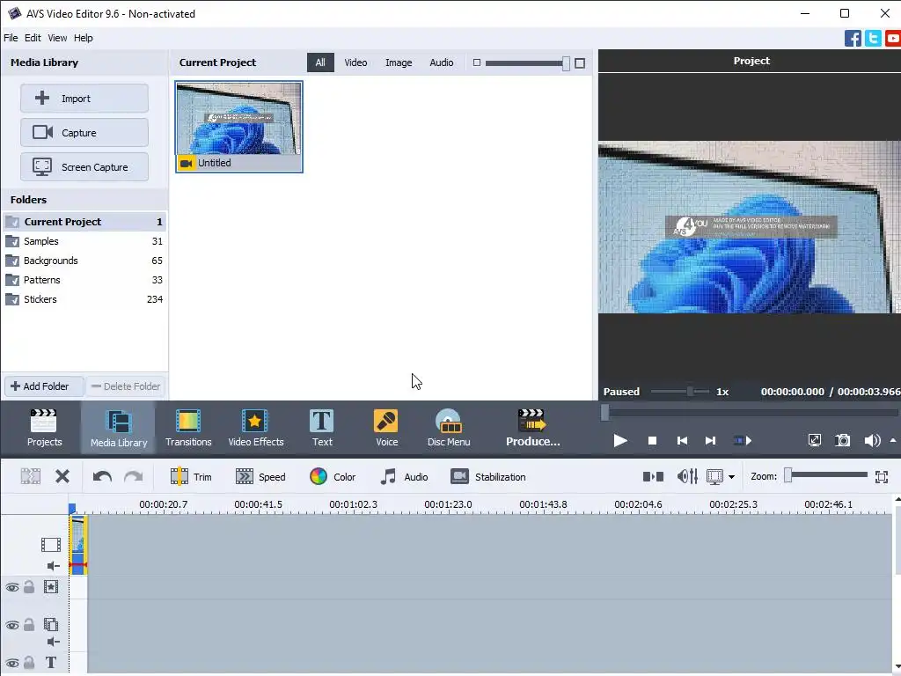
Task: Take a snapshot of the preview
Action: [842, 441]
